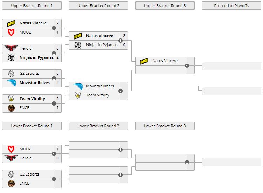This screenshot has height=193, width=263.
Task: Click the MOUZ logo in Upper Bracket Round 1
Action: pyautogui.click(x=11, y=33)
